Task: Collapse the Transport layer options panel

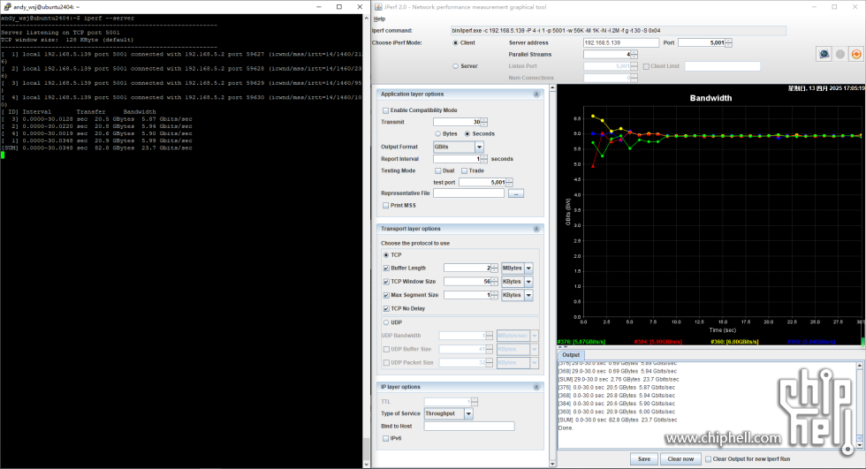Action: pyautogui.click(x=536, y=229)
